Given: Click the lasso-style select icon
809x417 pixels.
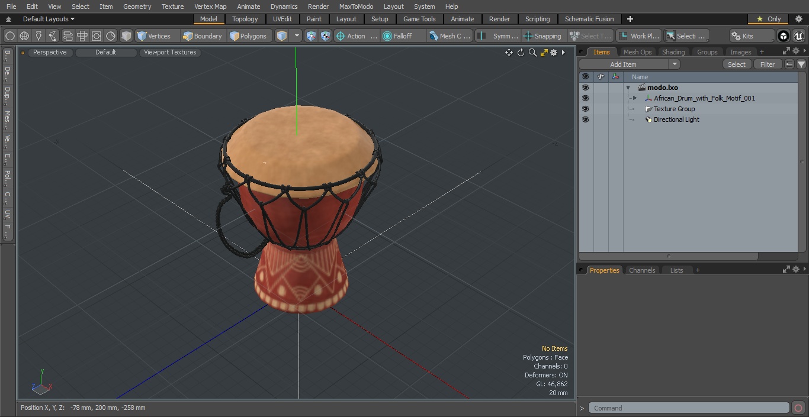Looking at the screenshot, I should click(x=53, y=36).
